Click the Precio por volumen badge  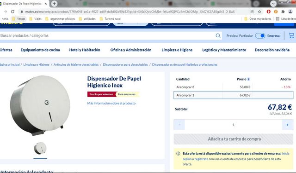(x=101, y=94)
